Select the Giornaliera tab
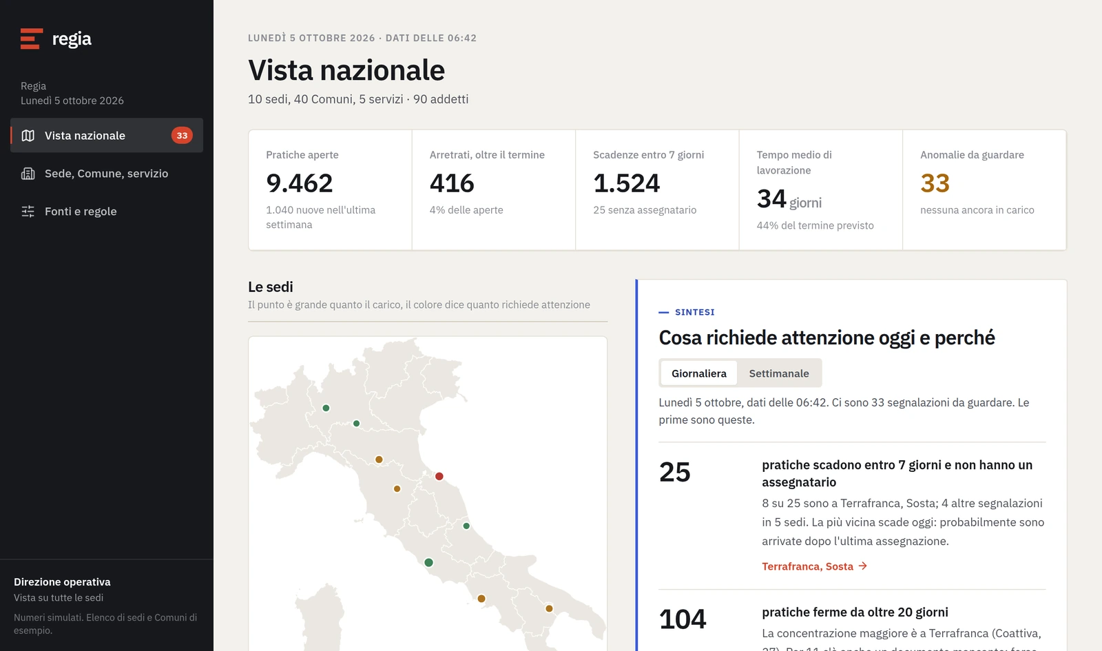 [699, 373]
